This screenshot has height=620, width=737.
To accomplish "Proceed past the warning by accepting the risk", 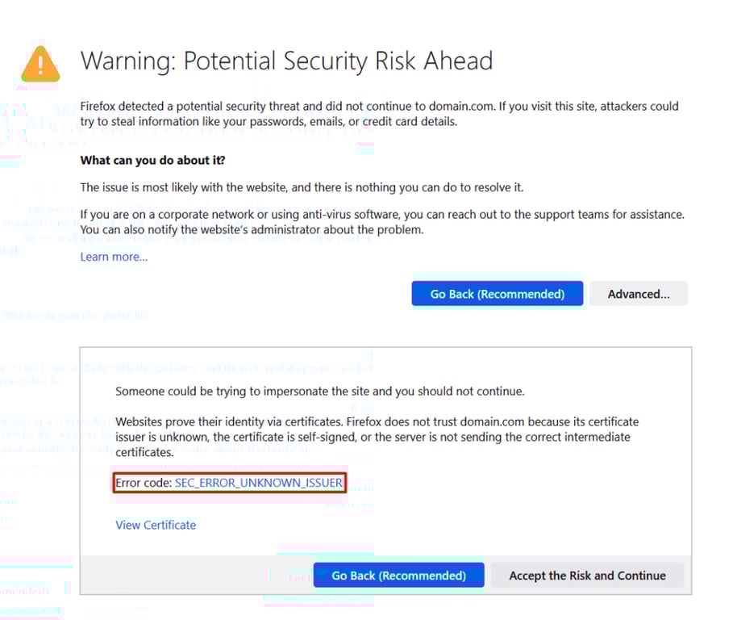I will click(x=587, y=575).
